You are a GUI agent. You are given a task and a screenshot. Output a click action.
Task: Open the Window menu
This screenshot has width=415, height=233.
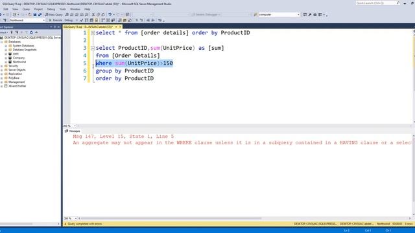click(75, 9)
